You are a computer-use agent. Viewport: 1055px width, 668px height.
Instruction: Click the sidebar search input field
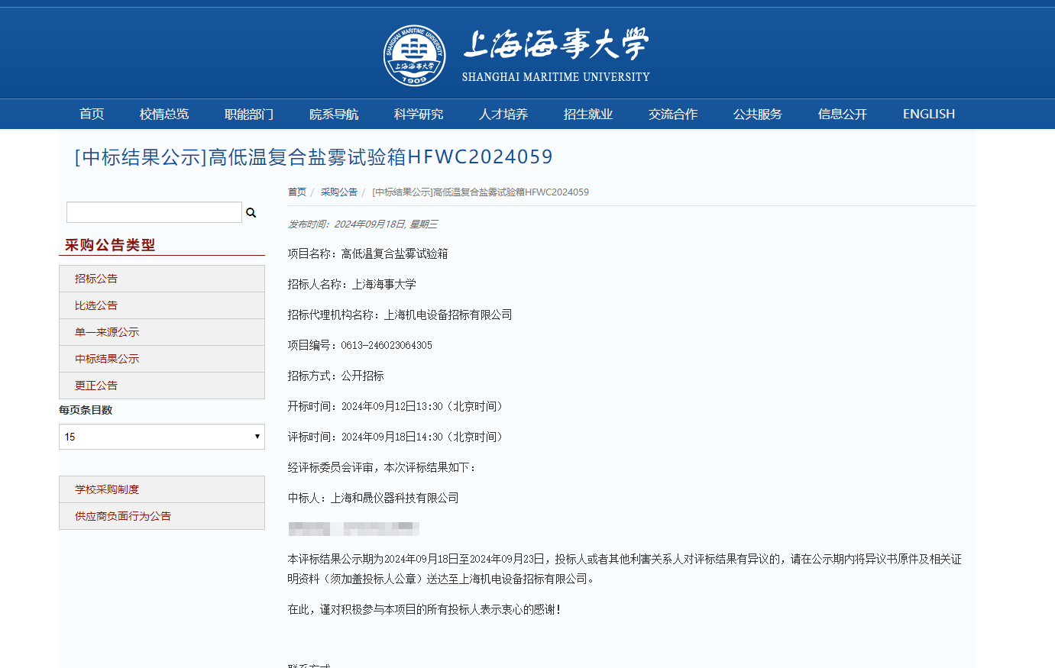[154, 212]
